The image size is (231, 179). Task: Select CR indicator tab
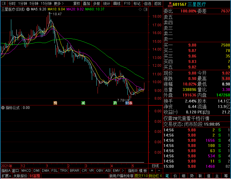pos(84,171)
